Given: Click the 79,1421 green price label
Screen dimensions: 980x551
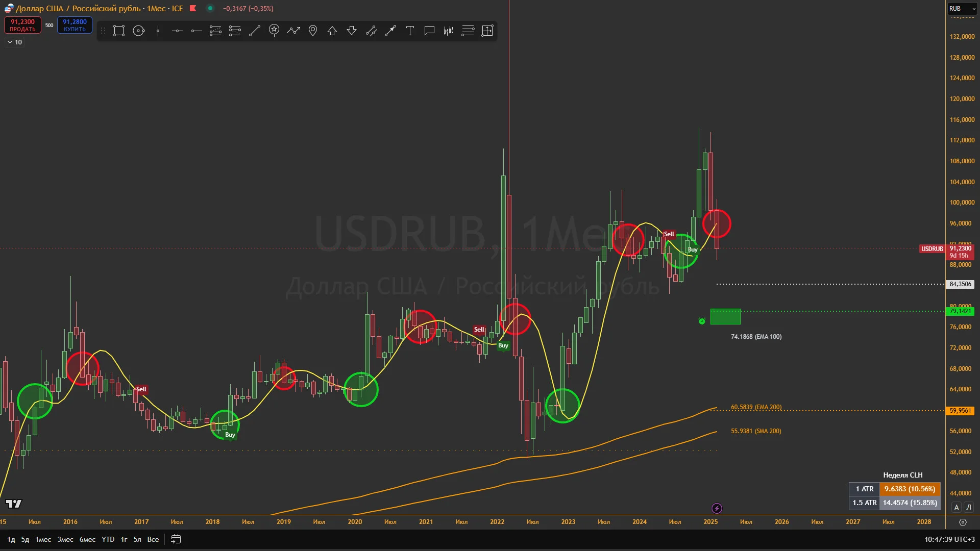Looking at the screenshot, I should pos(961,311).
